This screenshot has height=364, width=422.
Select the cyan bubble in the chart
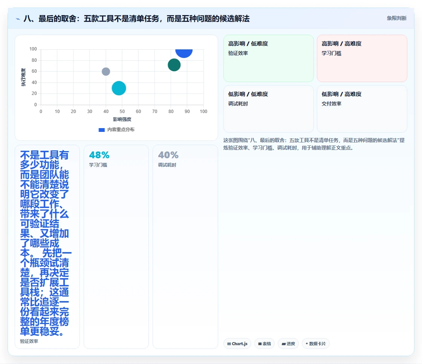pyautogui.click(x=119, y=88)
